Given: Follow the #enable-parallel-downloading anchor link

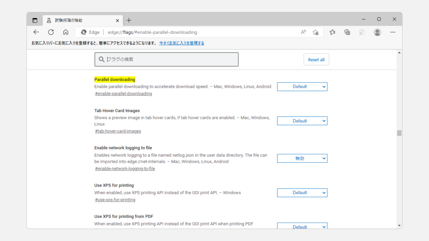Looking at the screenshot, I should click(x=124, y=94).
